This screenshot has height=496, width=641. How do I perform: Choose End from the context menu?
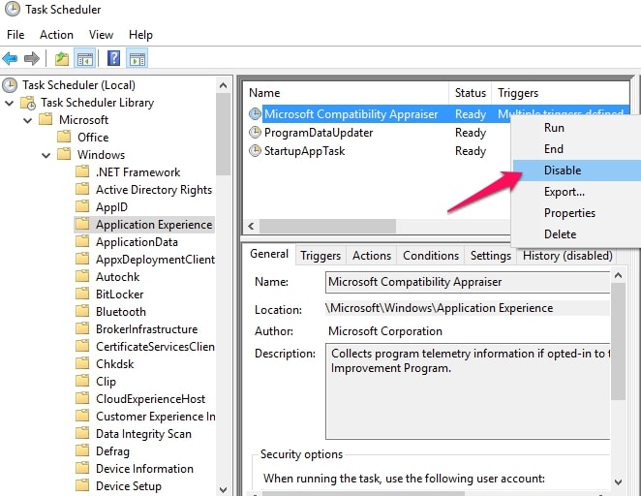(577, 149)
